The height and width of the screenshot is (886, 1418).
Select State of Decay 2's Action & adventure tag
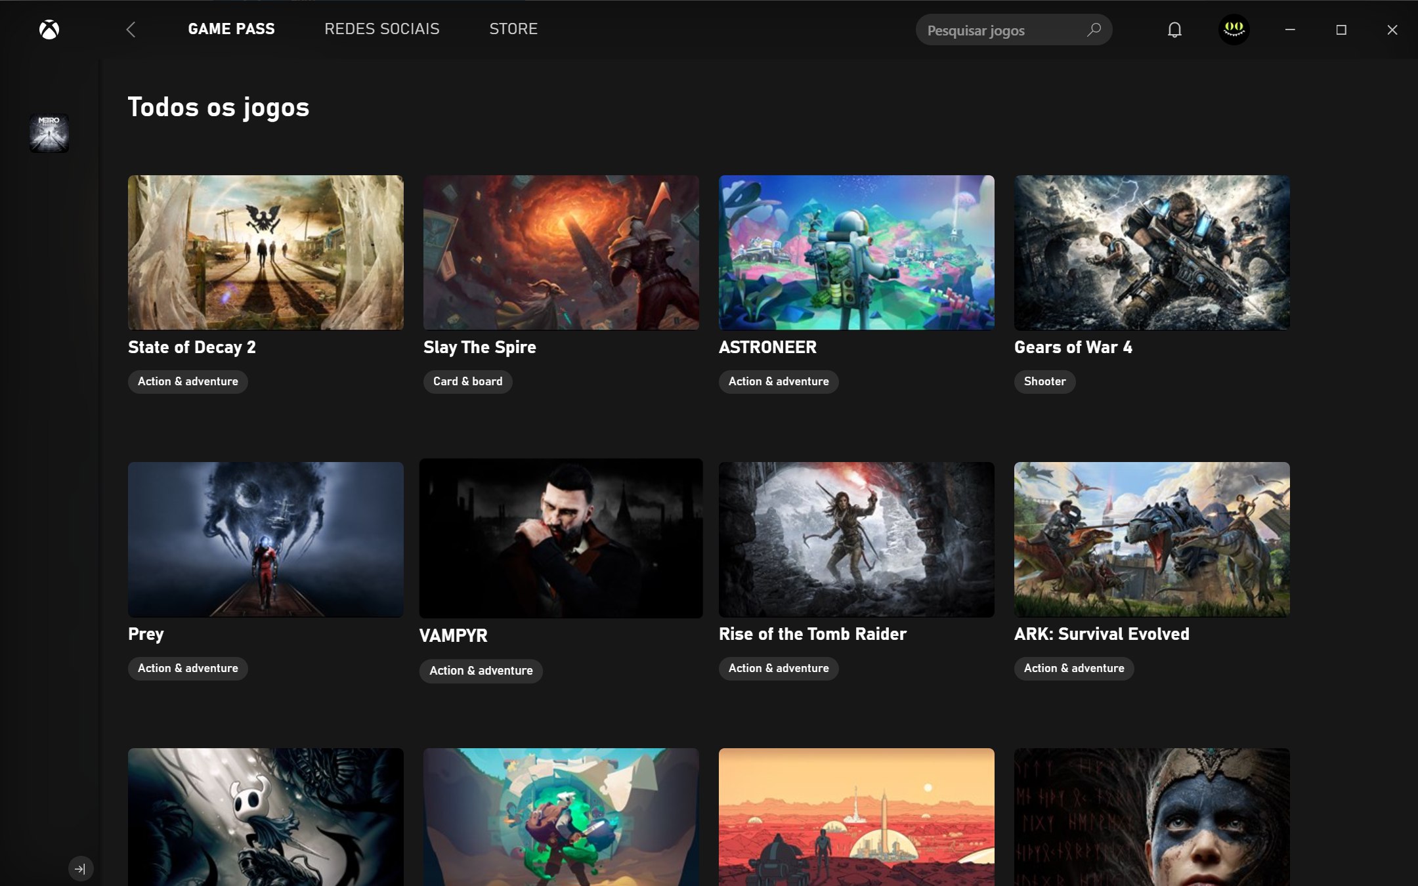coord(188,381)
